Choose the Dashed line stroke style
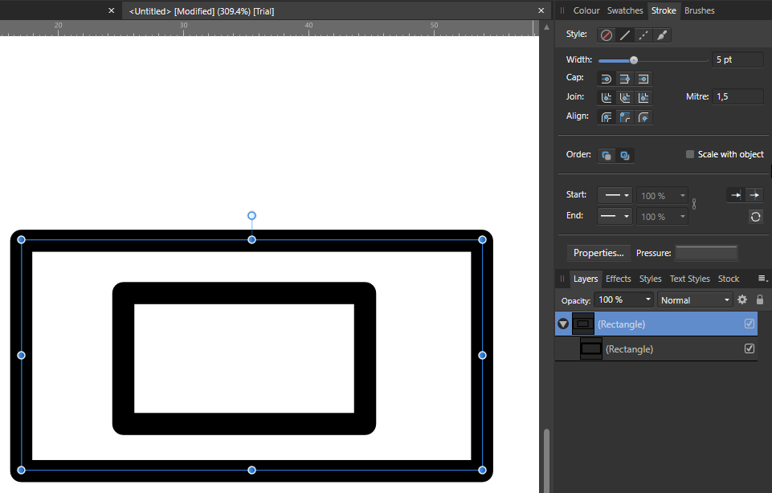The width and height of the screenshot is (772, 493). pyautogui.click(x=643, y=35)
